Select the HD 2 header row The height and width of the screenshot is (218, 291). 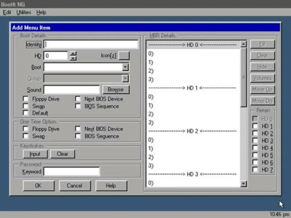pos(193,131)
